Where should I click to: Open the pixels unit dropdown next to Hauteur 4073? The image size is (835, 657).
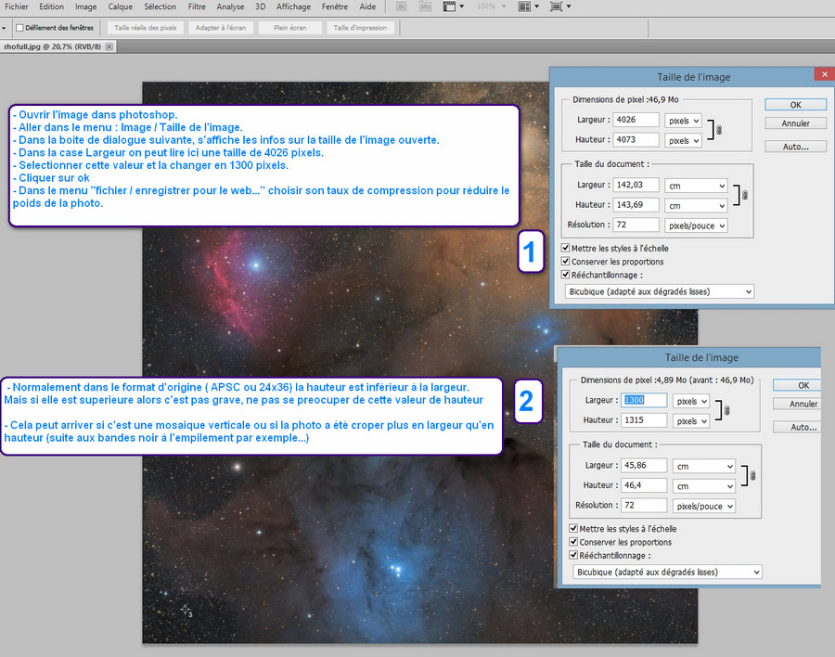click(683, 141)
